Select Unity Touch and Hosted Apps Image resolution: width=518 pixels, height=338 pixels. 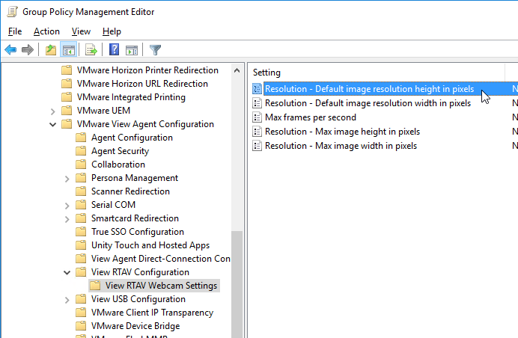point(150,245)
